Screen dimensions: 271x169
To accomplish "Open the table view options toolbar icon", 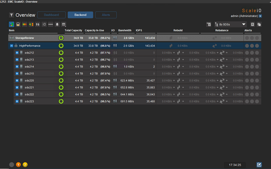I will (x=64, y=24).
